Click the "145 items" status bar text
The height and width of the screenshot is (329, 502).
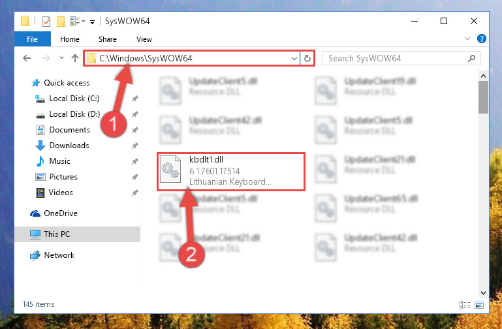pos(39,304)
